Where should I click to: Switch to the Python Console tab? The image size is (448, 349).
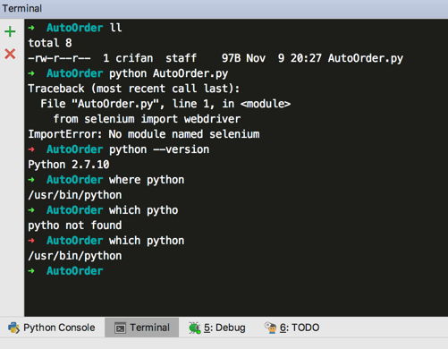click(x=52, y=328)
